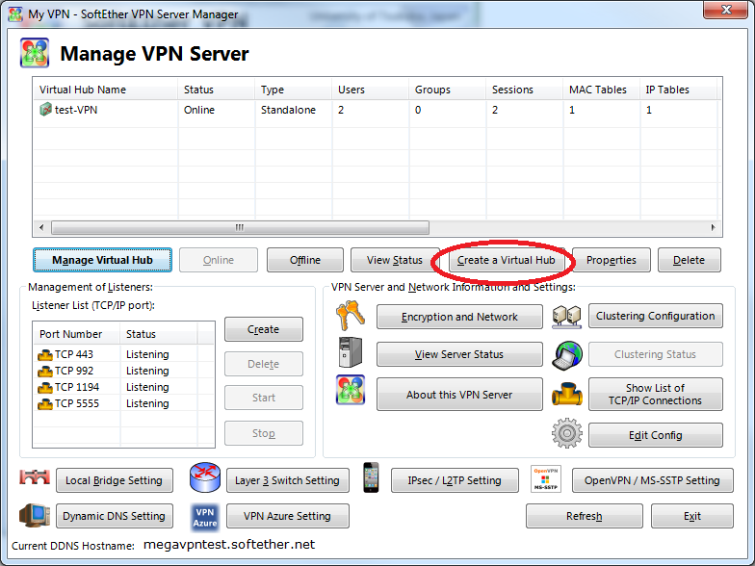Screen dimensions: 755x566
Task: Close the VPN Server Manager window
Action: point(726,10)
